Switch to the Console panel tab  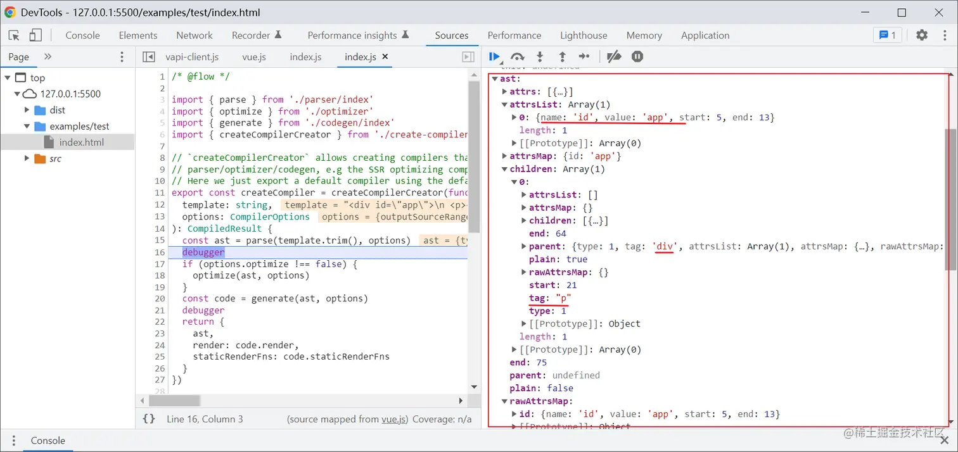coord(83,35)
